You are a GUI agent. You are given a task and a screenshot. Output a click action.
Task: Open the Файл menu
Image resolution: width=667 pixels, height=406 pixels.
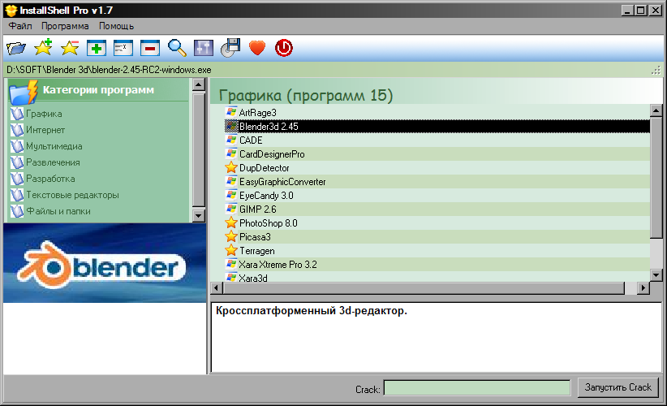click(20, 26)
